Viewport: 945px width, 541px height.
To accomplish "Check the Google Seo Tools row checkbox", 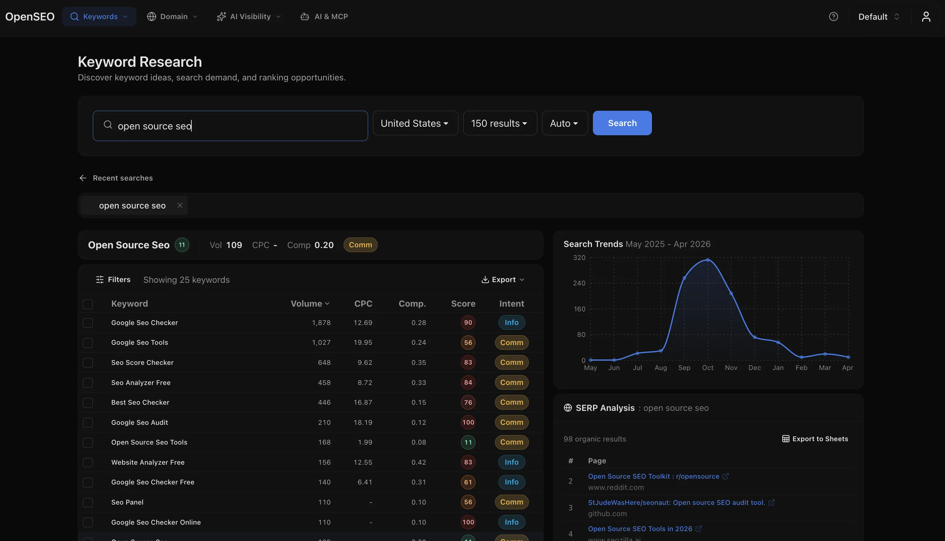I will coord(88,343).
